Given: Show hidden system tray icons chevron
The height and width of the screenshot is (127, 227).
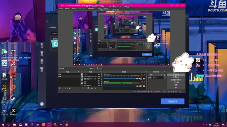Looking at the screenshot, I should coord(204,125).
